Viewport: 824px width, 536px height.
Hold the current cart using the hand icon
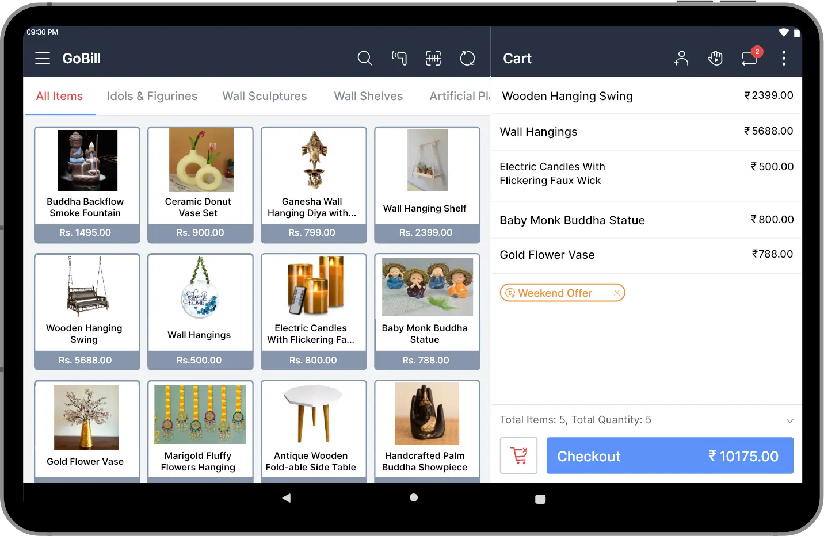[x=715, y=58]
